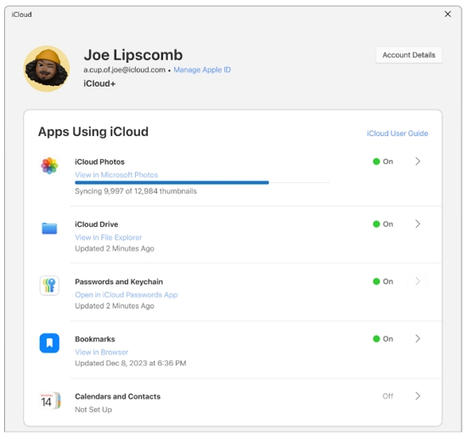The image size is (467, 436).
Task: Click 'Updated Dec 8, 2023 at 6:36 PM'
Action: click(x=131, y=363)
